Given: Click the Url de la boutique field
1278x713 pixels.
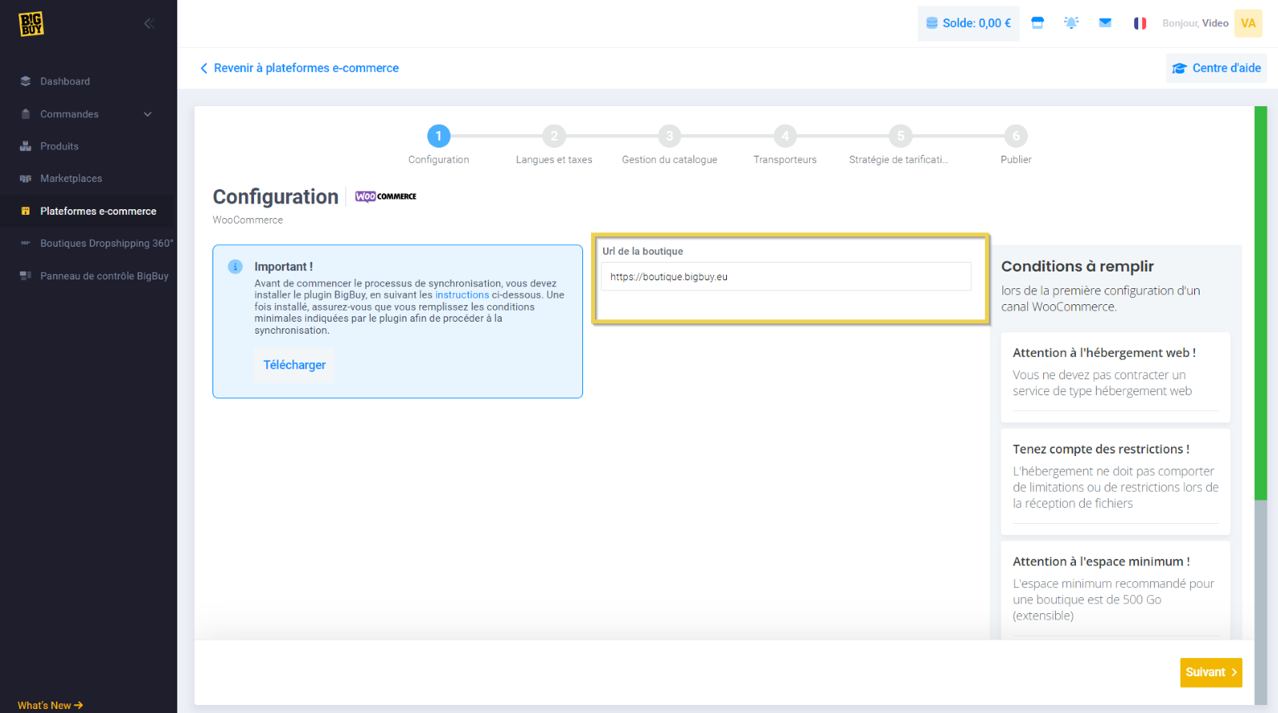Looking at the screenshot, I should [785, 277].
